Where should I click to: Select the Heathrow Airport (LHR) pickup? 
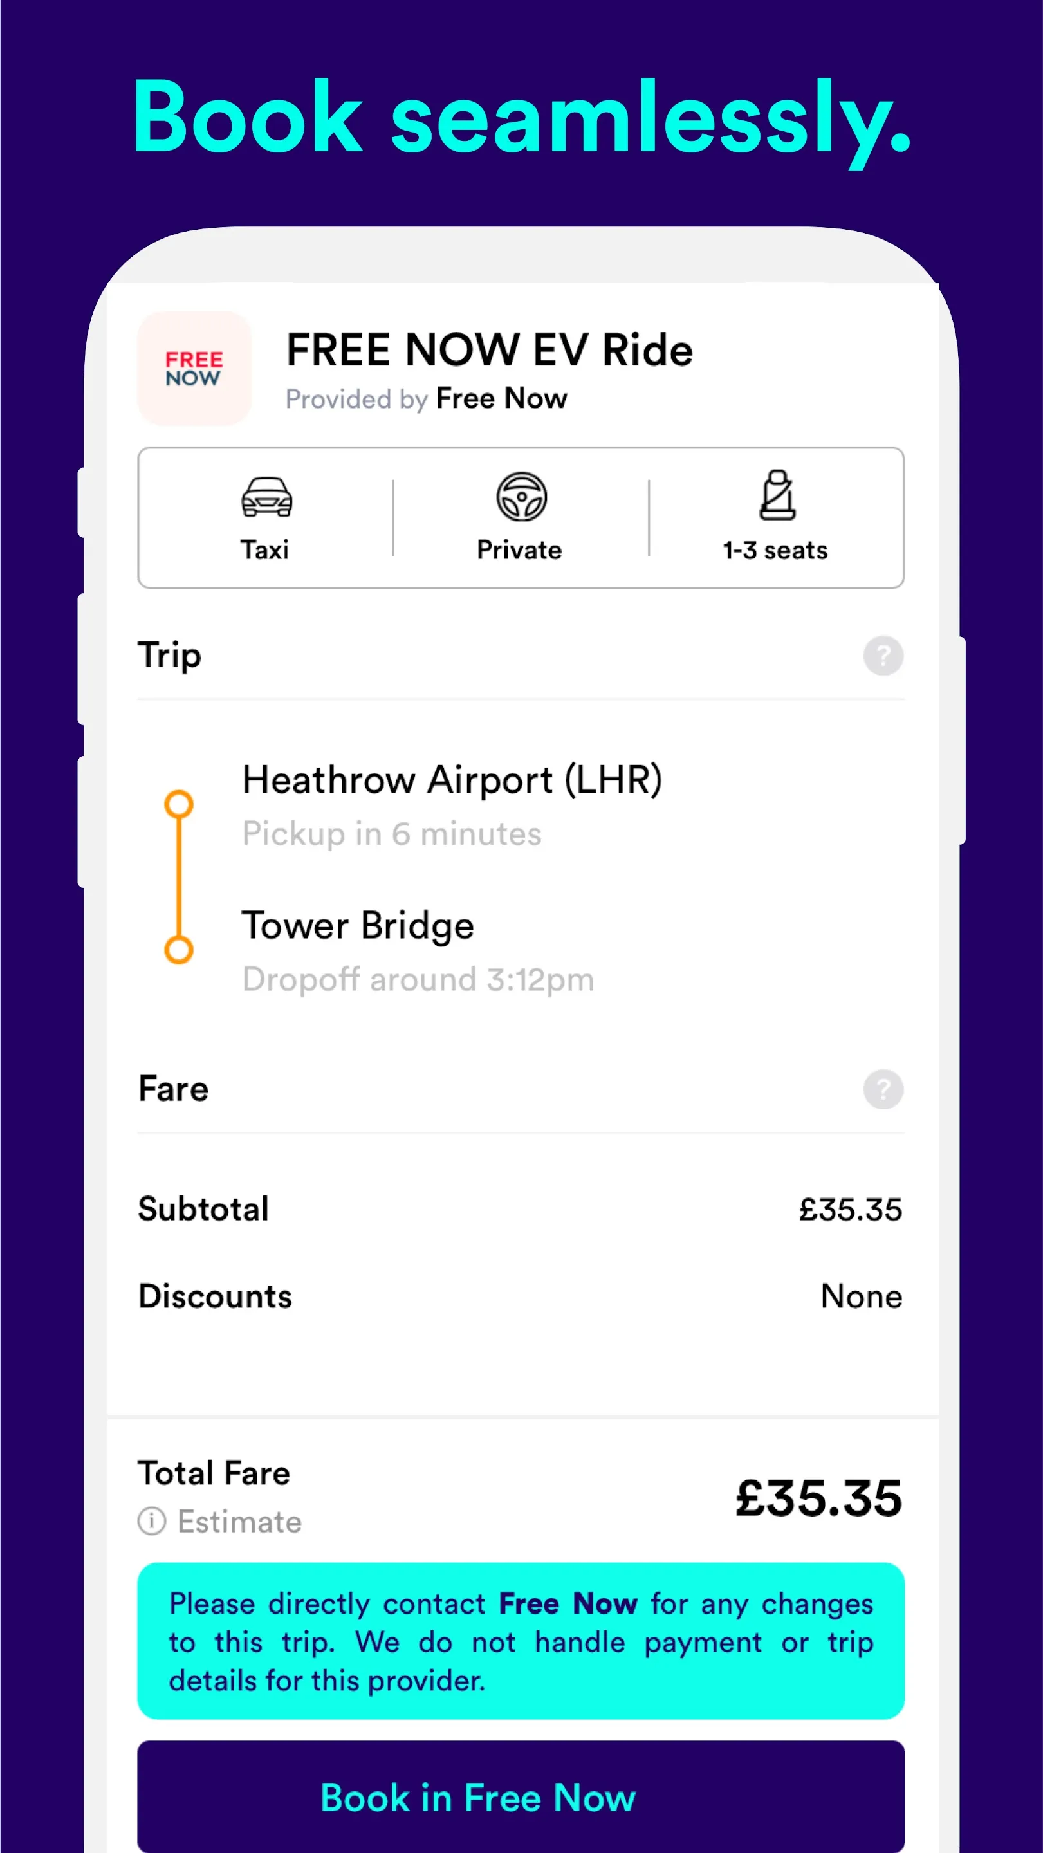pos(452,780)
